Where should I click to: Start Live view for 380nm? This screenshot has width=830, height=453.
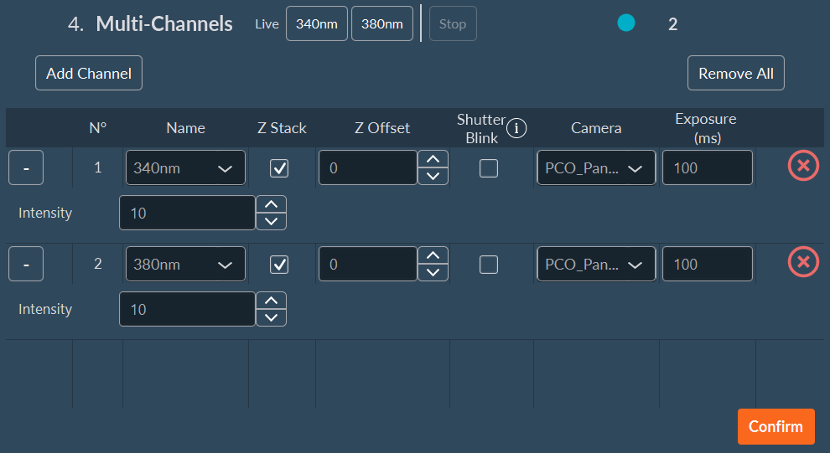[x=381, y=23]
